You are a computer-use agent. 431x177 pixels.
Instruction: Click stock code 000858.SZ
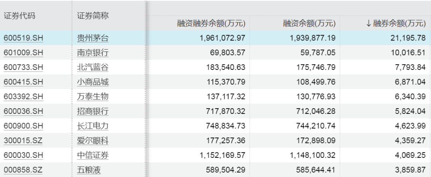point(23,170)
